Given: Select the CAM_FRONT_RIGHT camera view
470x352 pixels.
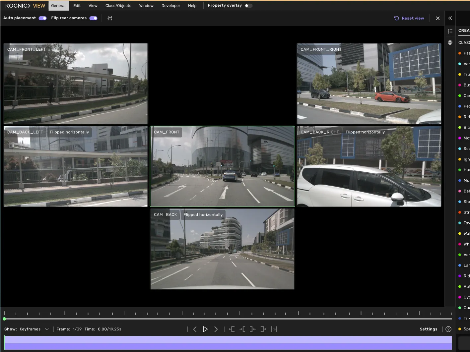Looking at the screenshot, I should point(369,84).
